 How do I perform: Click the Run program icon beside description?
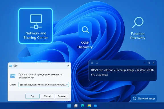click(x=13, y=76)
